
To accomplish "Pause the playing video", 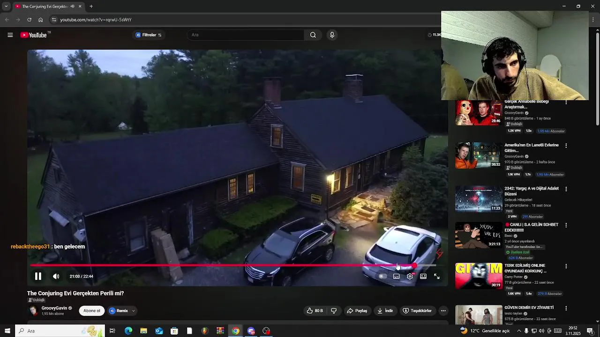I will 38,276.
